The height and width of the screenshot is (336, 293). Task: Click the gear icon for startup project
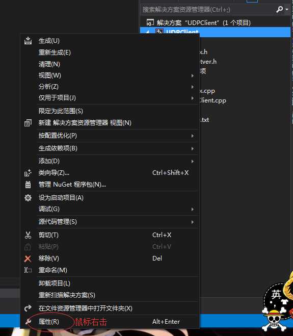point(28,197)
